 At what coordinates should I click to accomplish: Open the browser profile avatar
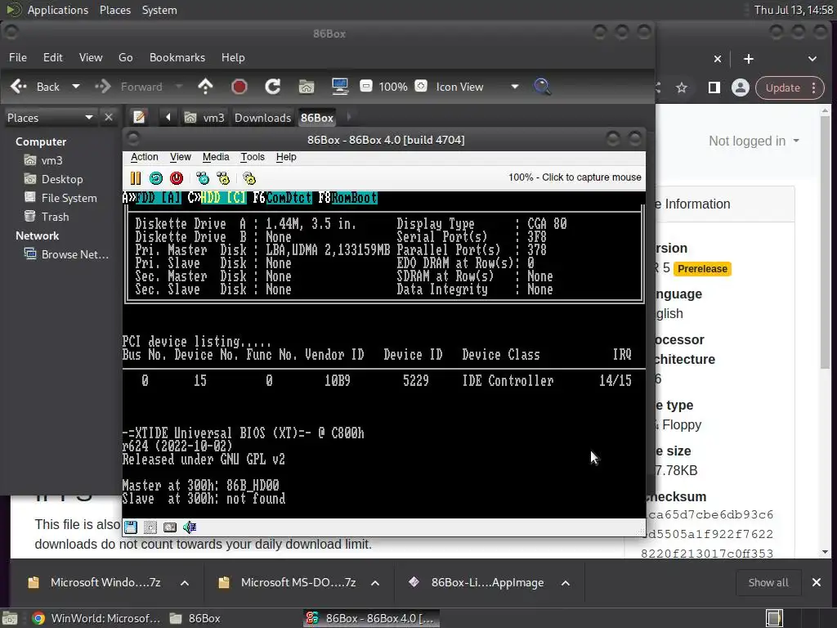coord(741,87)
